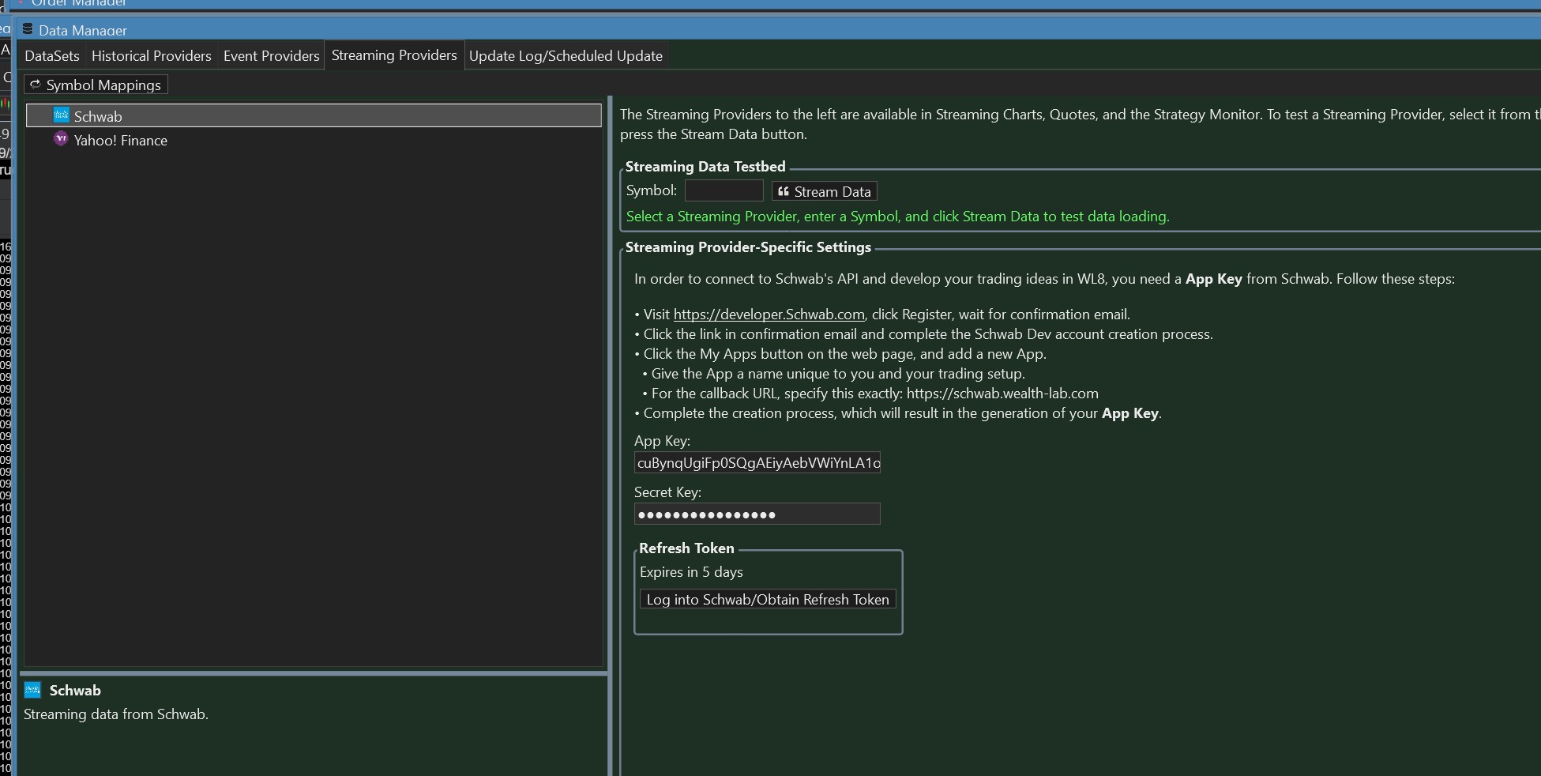Click the purple Yahoo! Finance icon
Screen dimensions: 1541x776
pyautogui.click(x=61, y=139)
